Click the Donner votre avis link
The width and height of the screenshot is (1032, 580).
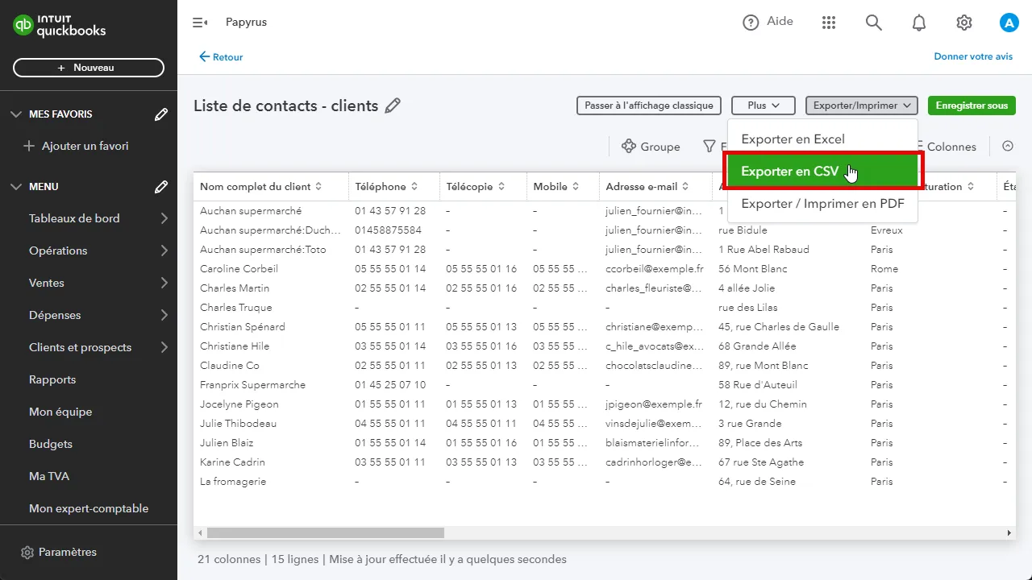(x=973, y=56)
